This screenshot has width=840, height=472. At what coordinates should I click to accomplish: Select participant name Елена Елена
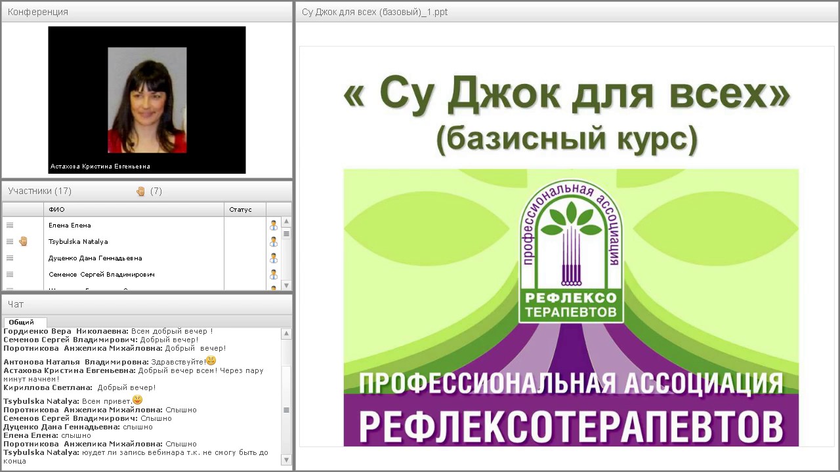coord(70,225)
